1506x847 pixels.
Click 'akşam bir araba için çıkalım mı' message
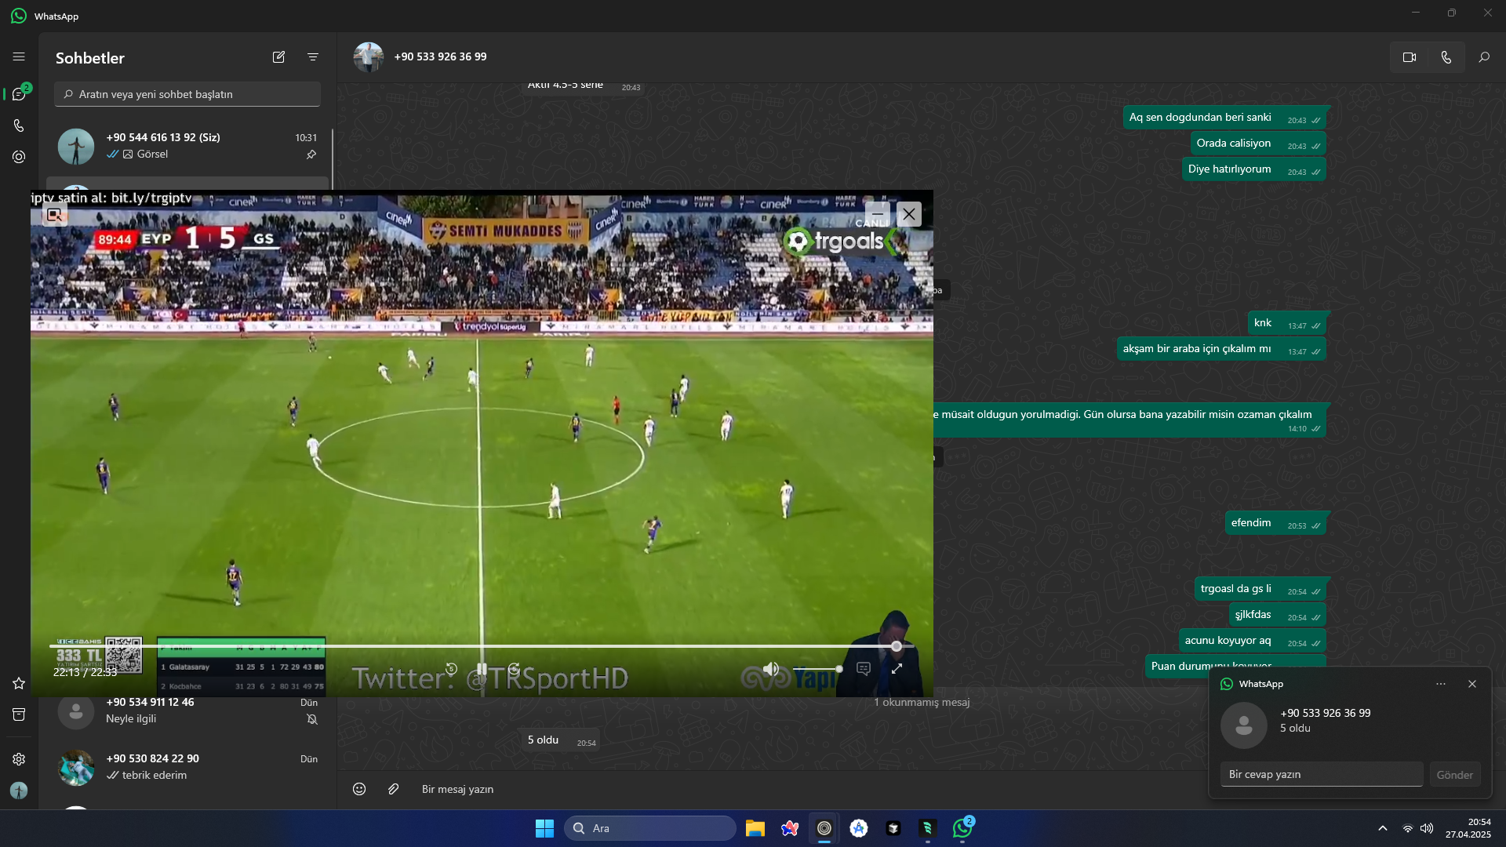pos(1221,349)
